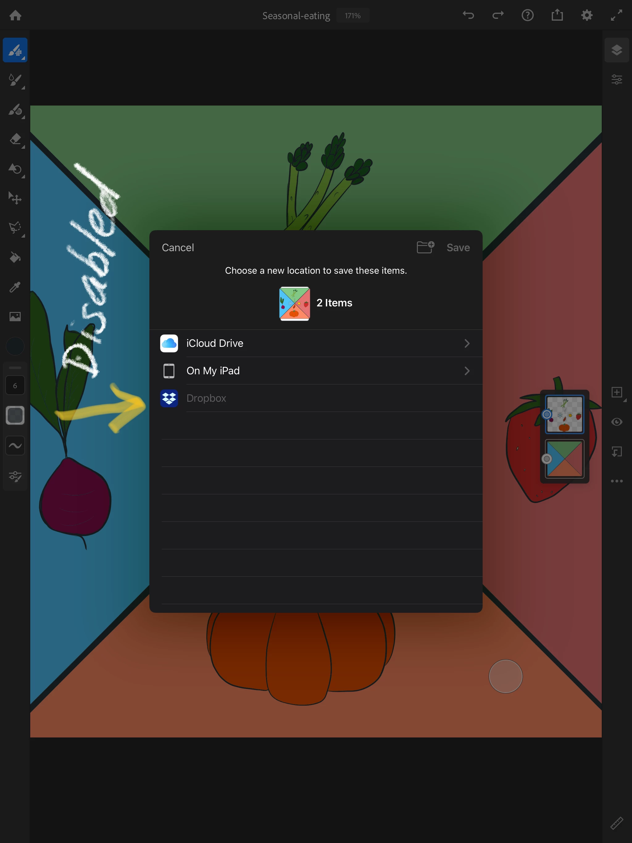This screenshot has height=843, width=632.
Task: Toggle the top layer's radio dot
Action: [x=547, y=414]
